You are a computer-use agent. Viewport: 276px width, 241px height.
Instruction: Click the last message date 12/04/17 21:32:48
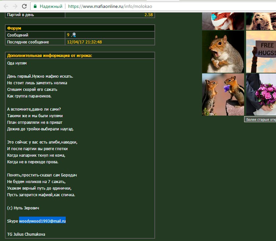84,42
